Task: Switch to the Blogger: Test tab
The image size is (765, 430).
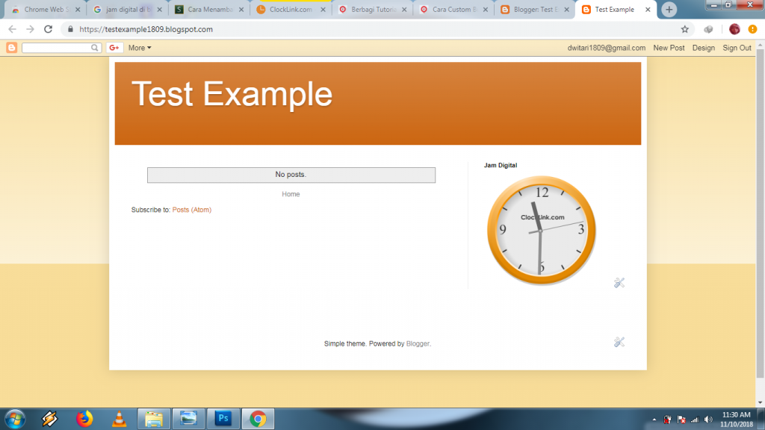Action: 535,9
